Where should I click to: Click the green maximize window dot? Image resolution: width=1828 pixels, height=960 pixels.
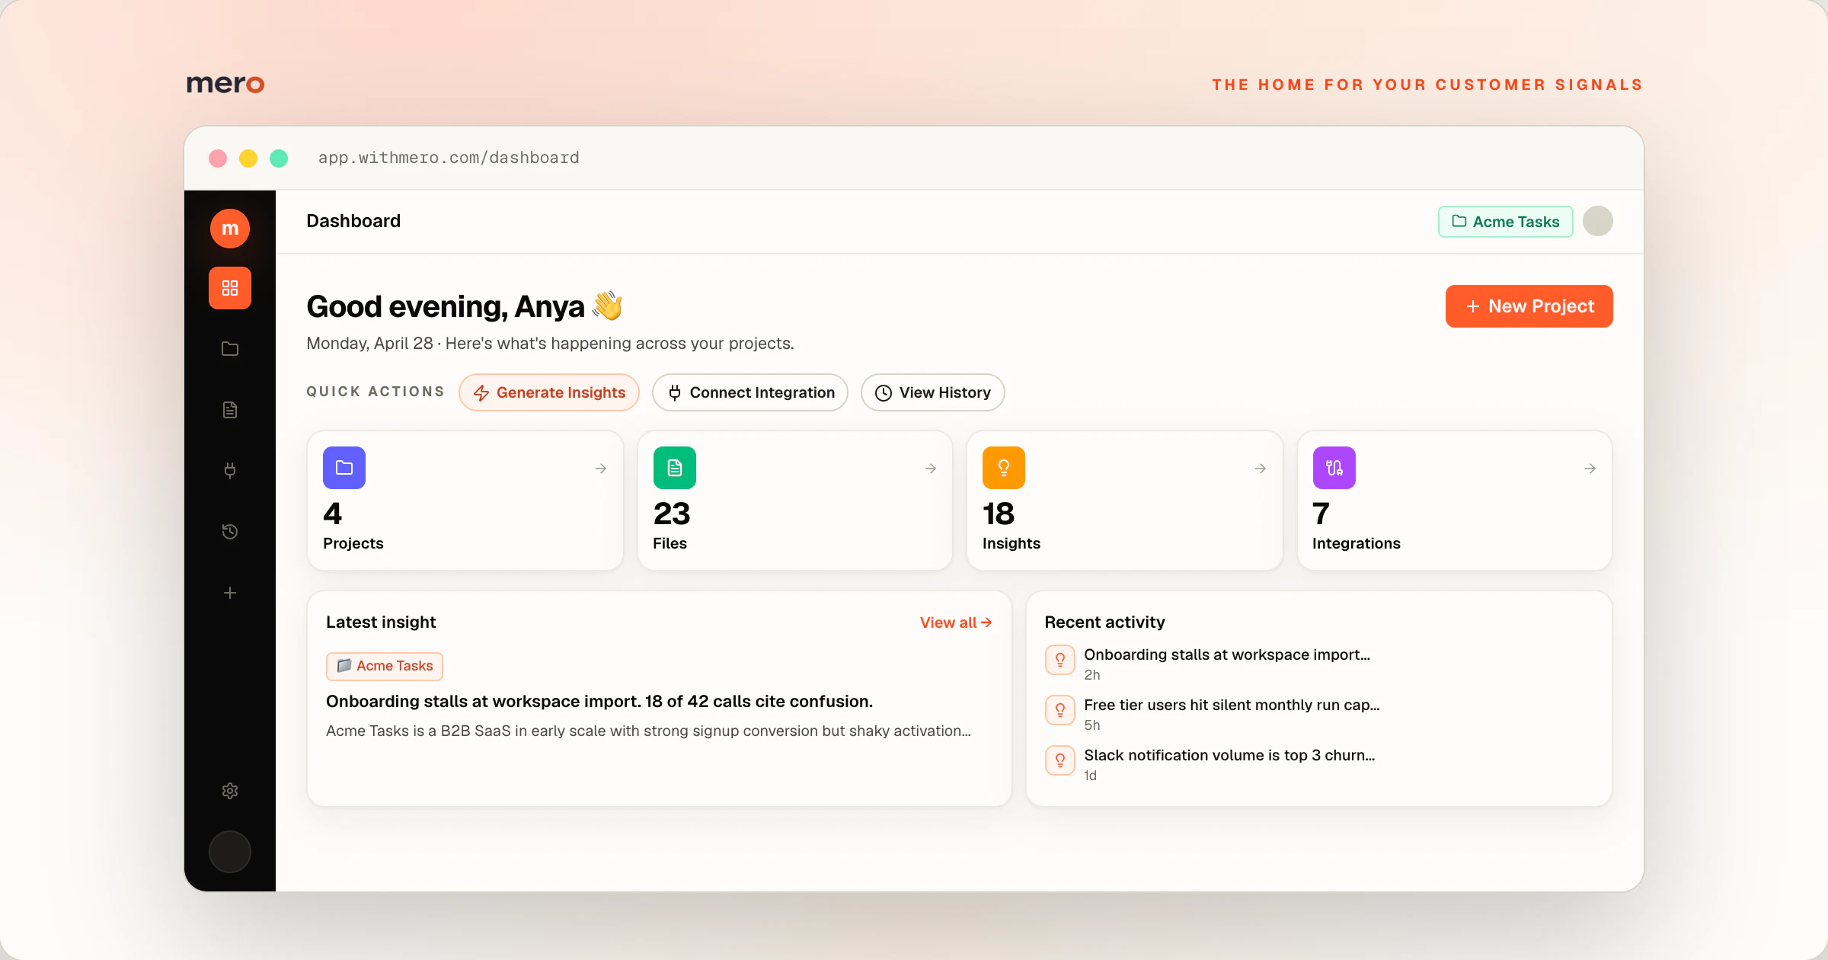point(279,158)
